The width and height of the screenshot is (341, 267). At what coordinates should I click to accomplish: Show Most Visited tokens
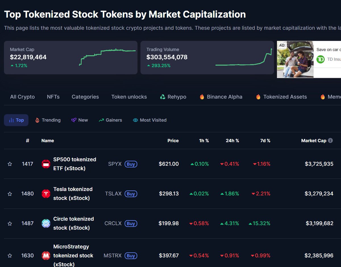[150, 120]
